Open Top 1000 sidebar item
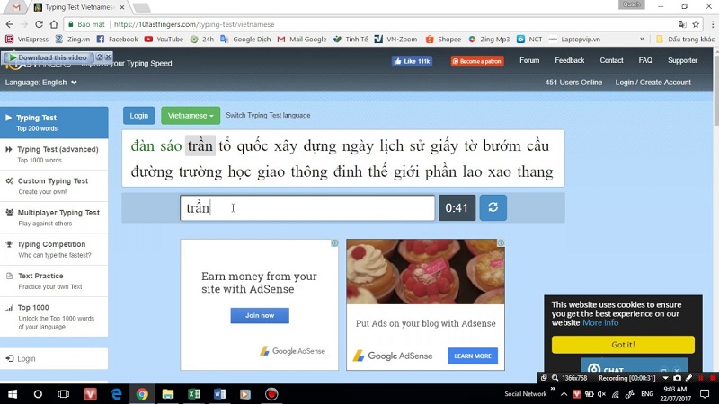Viewport: 719px width, 404px height. click(54, 317)
